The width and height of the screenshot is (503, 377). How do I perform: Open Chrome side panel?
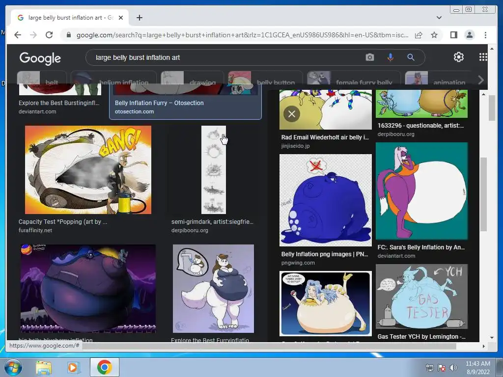click(453, 35)
